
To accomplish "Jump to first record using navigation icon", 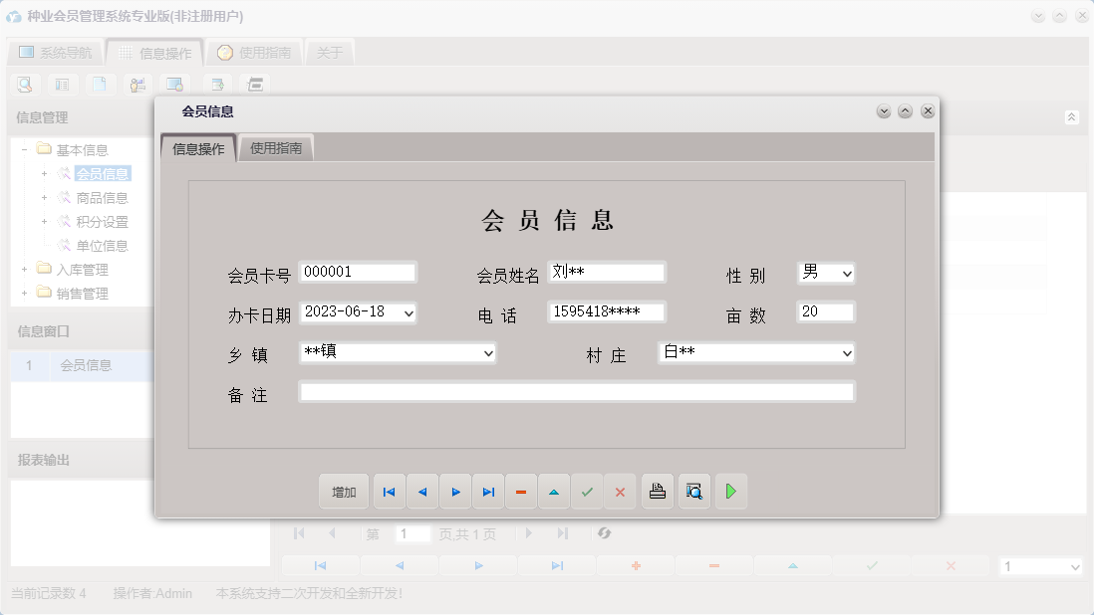I will click(389, 491).
